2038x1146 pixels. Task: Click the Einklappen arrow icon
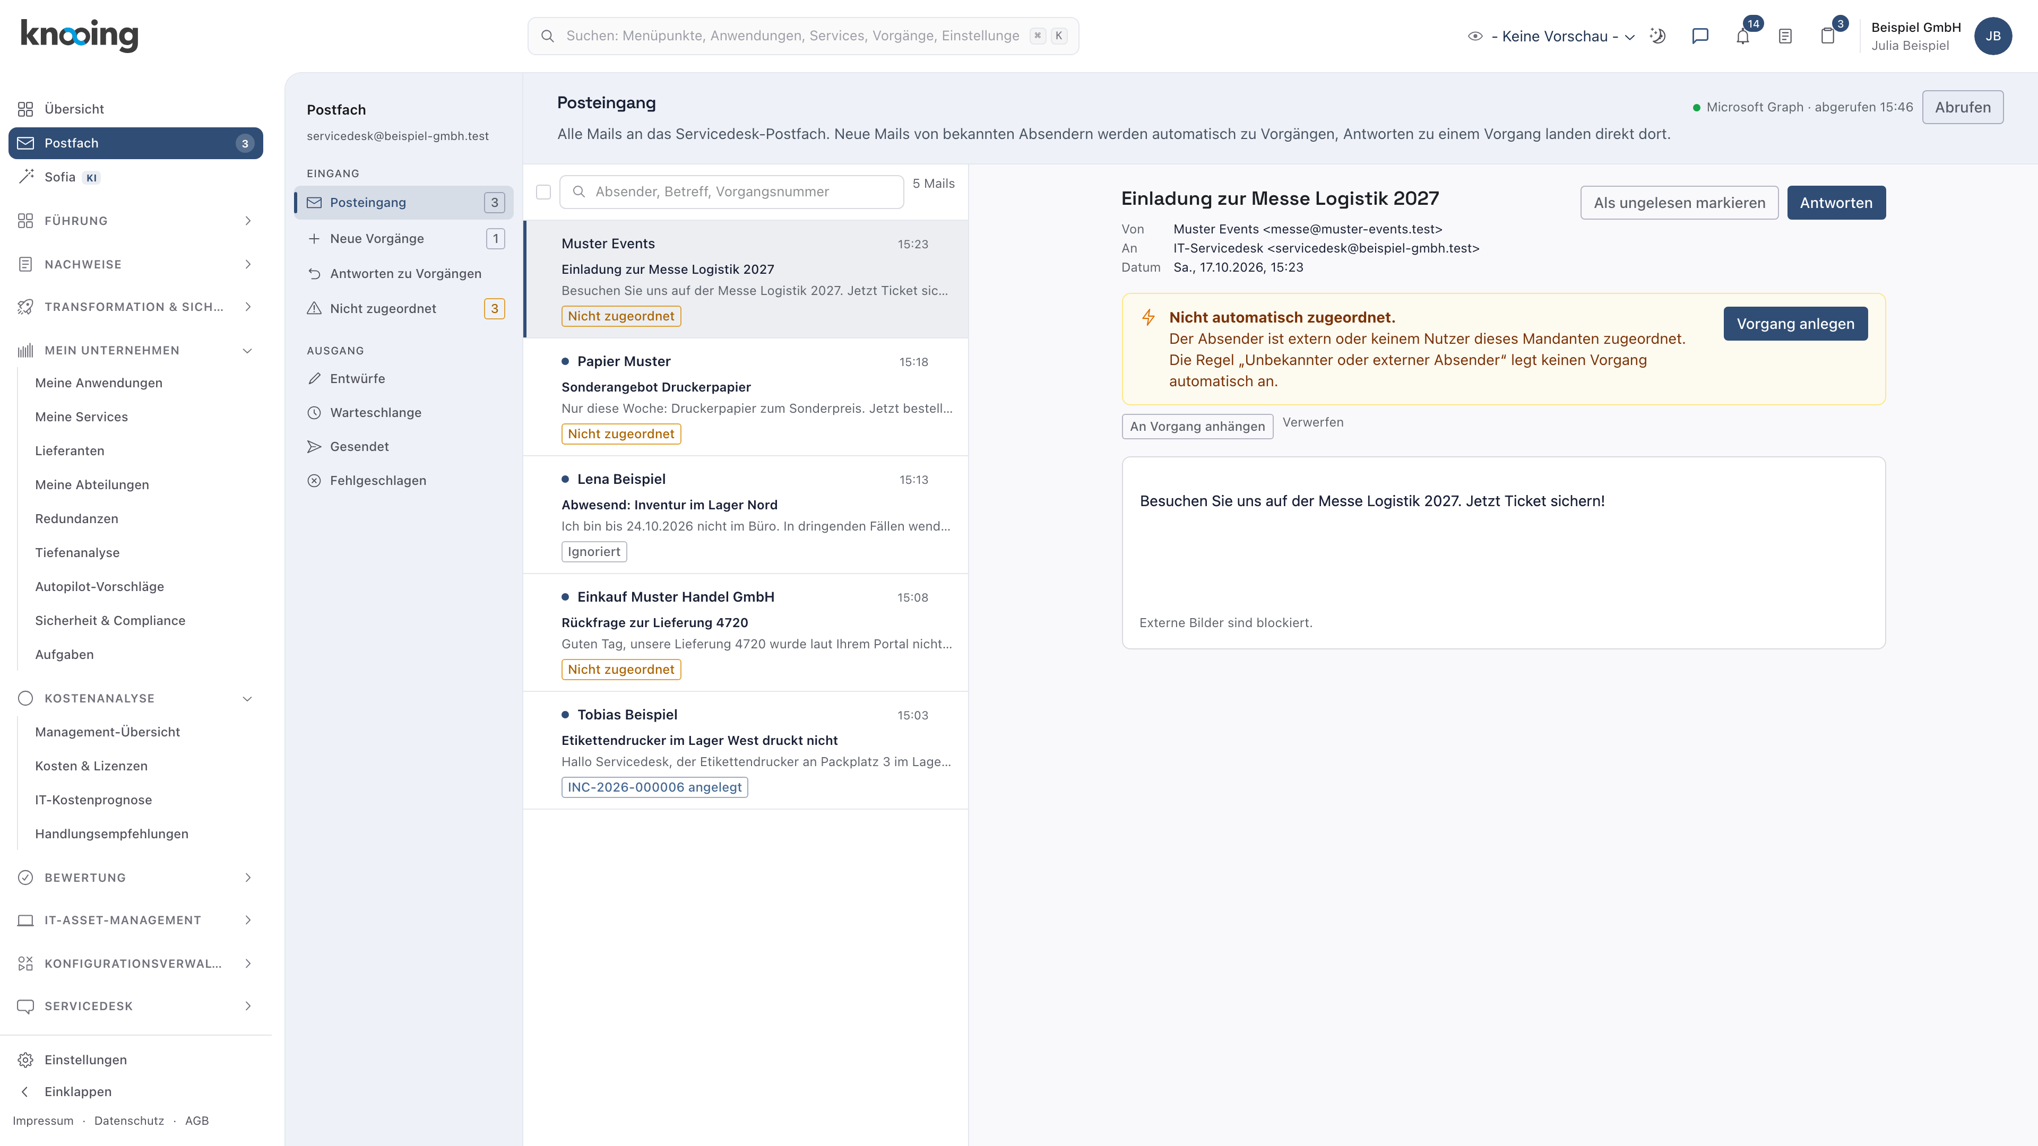pos(25,1091)
